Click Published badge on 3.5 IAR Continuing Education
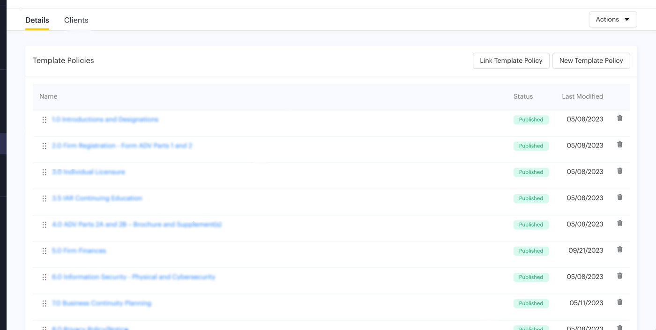Screen dimensions: 656x330 pyautogui.click(x=531, y=198)
